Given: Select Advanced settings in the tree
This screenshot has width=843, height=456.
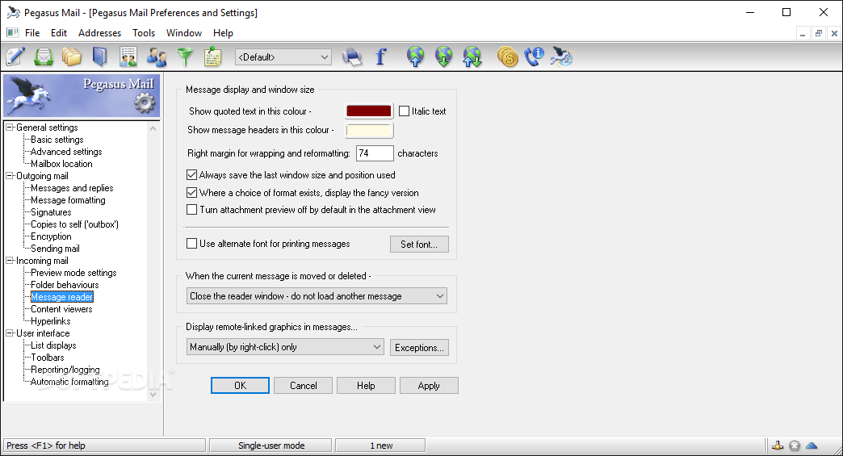Looking at the screenshot, I should click(x=66, y=152).
